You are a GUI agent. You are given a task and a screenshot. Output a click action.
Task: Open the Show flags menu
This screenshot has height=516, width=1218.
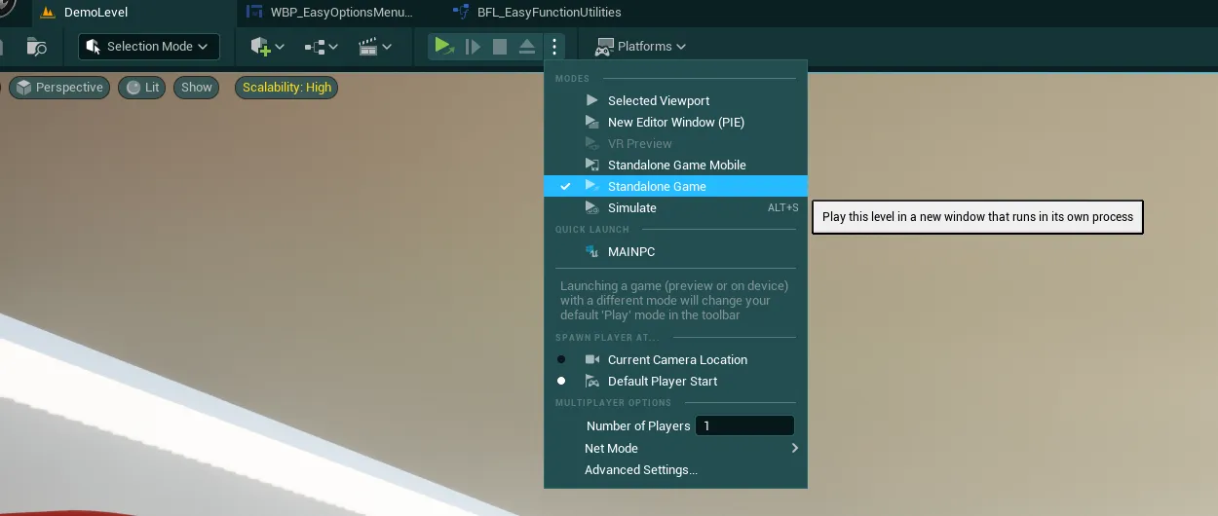196,88
